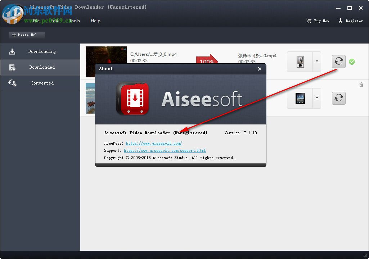Click the green completed checkmark on the first video

point(352,62)
